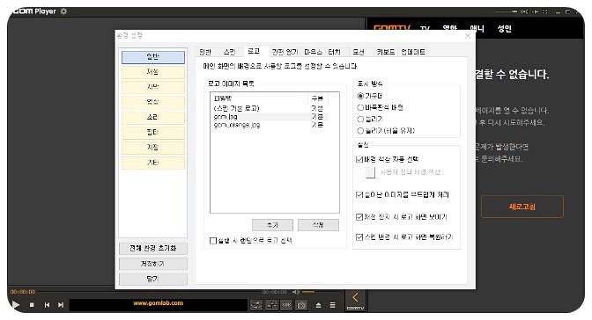Open GOM Player settings gear icon
Screen dimensions: 592x320
point(63,11)
